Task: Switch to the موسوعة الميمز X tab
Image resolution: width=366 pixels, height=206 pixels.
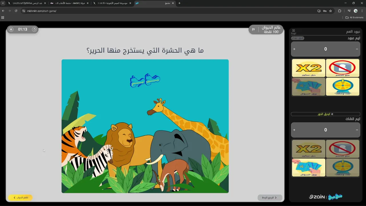Action: click(112, 3)
